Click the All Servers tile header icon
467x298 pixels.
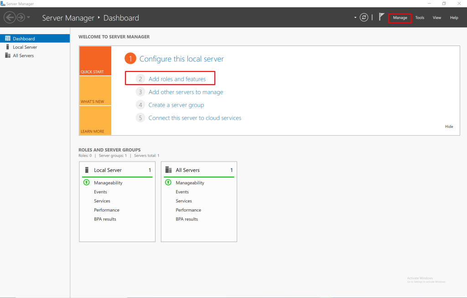[168, 170]
